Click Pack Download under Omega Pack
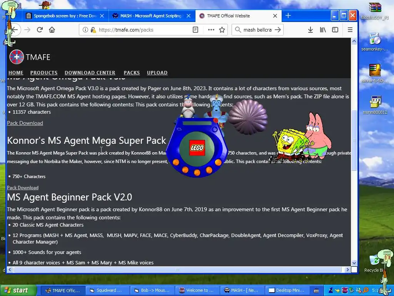The width and height of the screenshot is (394, 296). 25,123
